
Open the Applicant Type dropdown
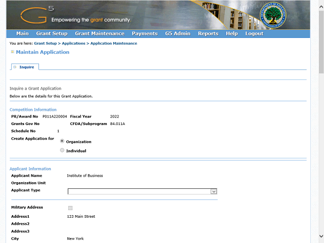point(142,191)
